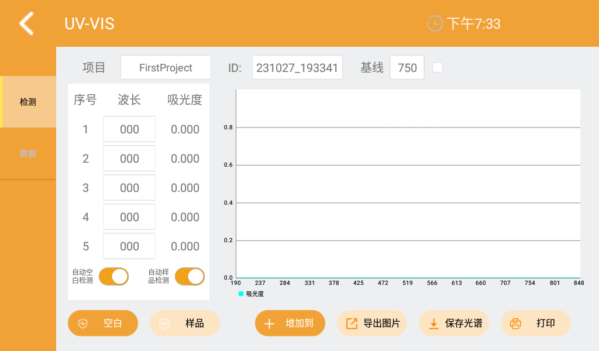Click the printer icon on 打印 button
This screenshot has height=351, width=599.
tap(515, 323)
